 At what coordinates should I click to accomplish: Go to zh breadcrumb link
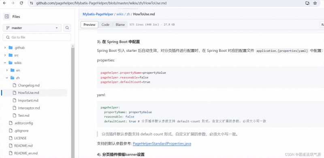click(x=128, y=14)
